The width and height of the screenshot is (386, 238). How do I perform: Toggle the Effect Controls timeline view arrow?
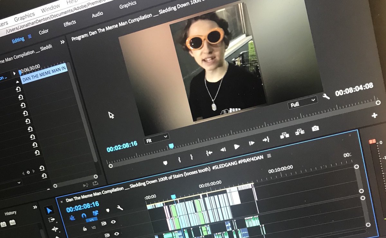(x=14, y=74)
